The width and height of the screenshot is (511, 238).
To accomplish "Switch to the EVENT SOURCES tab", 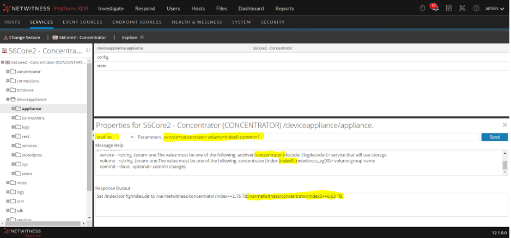I will click(82, 22).
